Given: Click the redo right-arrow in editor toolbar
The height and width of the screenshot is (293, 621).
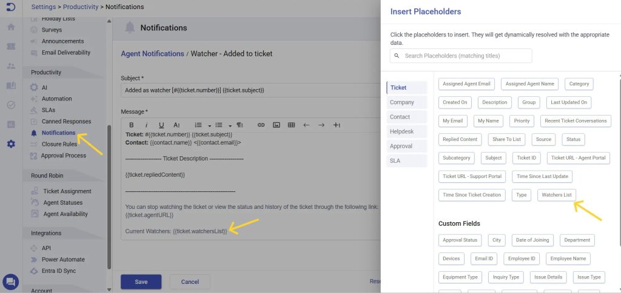Looking at the screenshot, I should click(321, 125).
